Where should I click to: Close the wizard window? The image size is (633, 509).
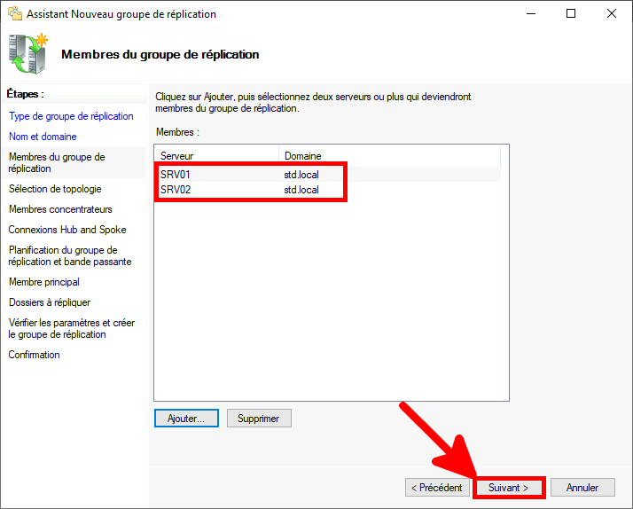pyautogui.click(x=612, y=14)
